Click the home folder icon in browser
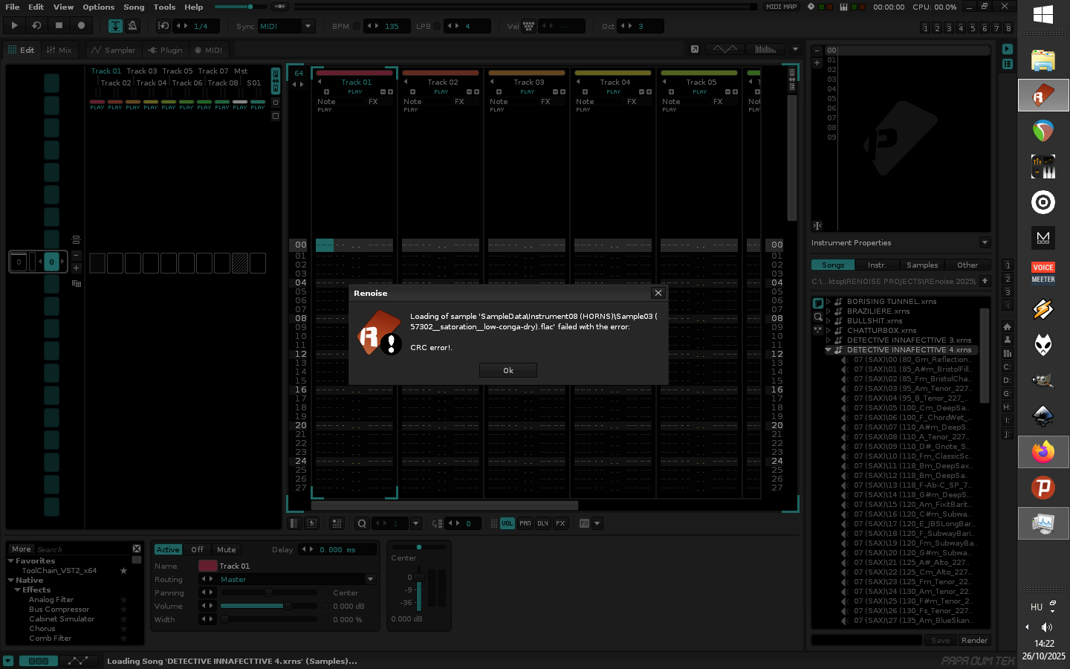 click(x=1007, y=326)
